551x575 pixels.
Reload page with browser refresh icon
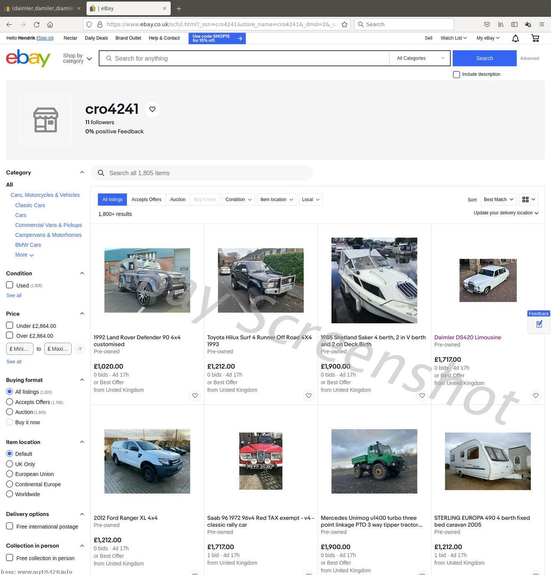click(x=37, y=25)
